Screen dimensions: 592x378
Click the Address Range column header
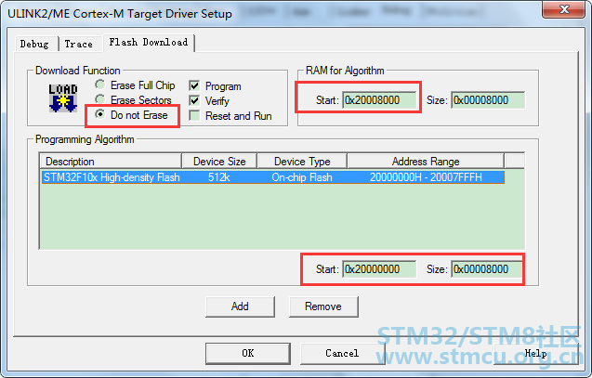coord(426,162)
